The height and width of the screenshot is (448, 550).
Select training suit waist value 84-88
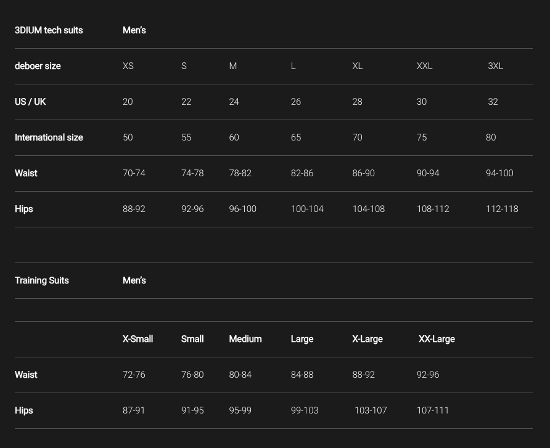coord(302,375)
